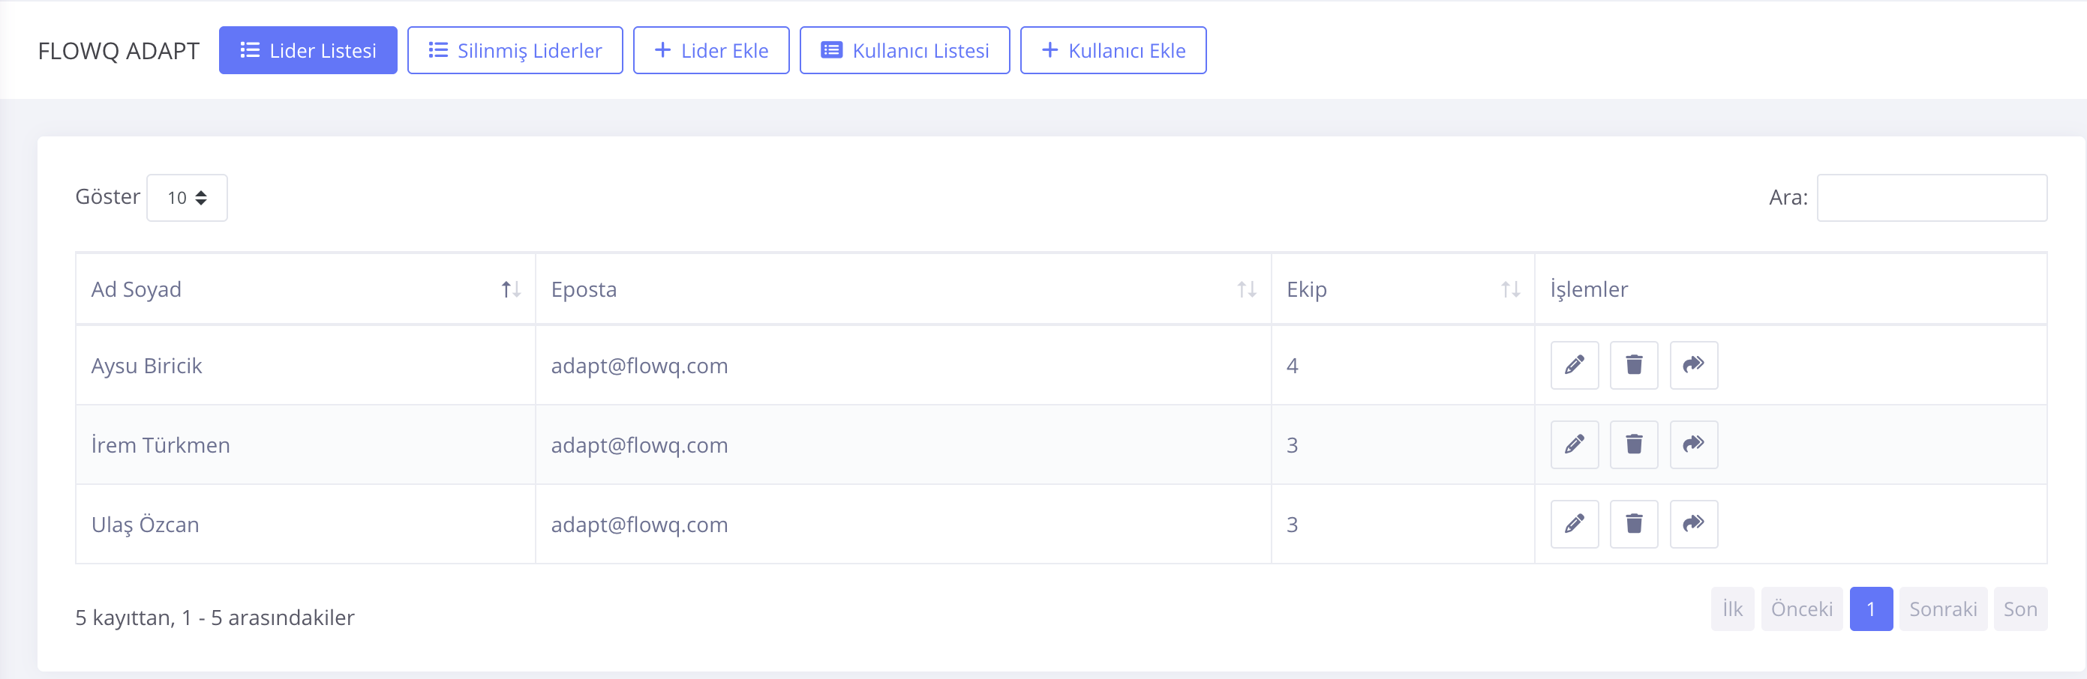Edit Ulaş Özcan with the pencil icon
Viewport: 2087px width, 679px height.
[1574, 524]
